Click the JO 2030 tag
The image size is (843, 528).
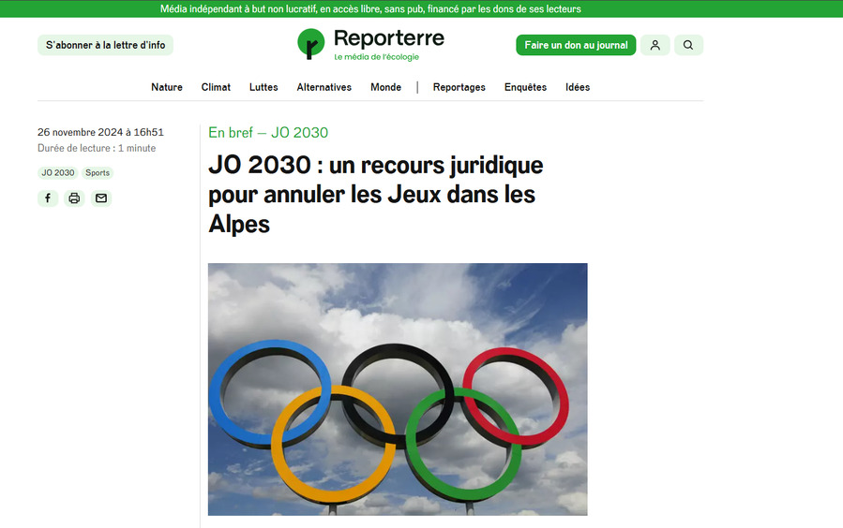click(57, 173)
